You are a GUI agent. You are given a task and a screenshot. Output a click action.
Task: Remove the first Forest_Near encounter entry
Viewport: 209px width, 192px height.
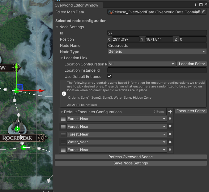click(x=170, y=118)
